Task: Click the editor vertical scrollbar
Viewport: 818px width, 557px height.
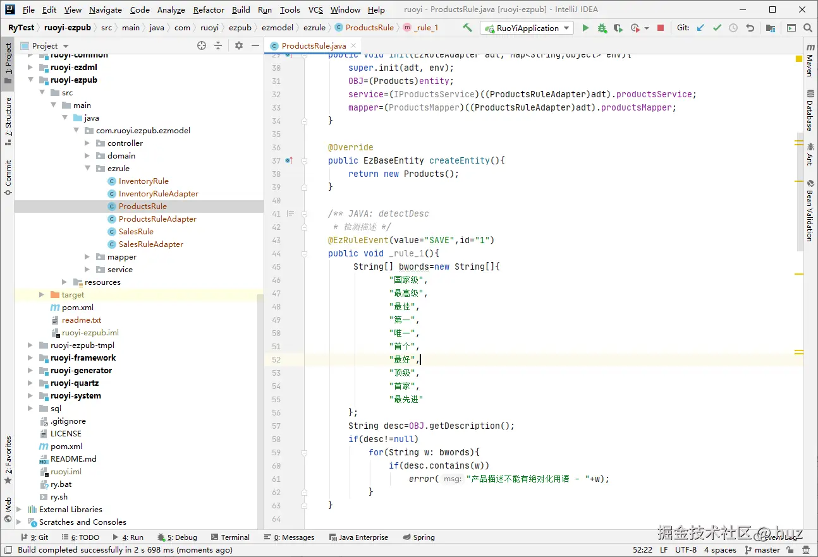Action: pos(800,189)
